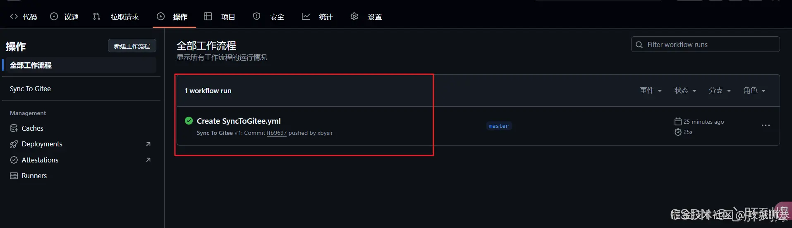Viewport: 792px width, 228px height.
Task: Click the security shield icon
Action: click(256, 16)
